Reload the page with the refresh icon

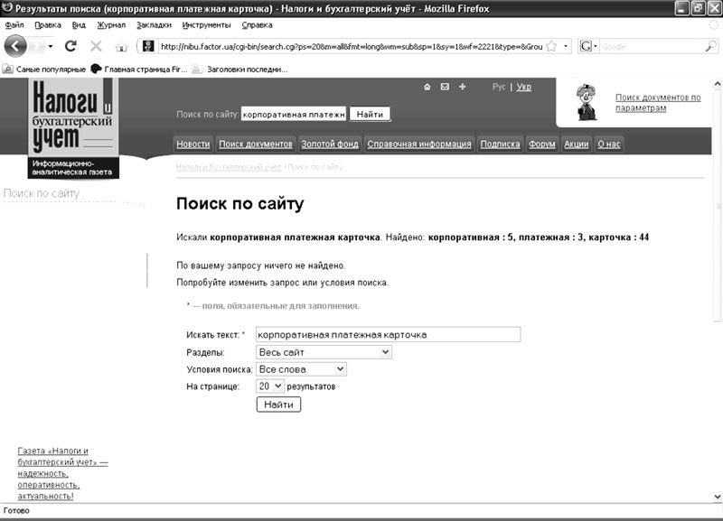click(x=70, y=45)
